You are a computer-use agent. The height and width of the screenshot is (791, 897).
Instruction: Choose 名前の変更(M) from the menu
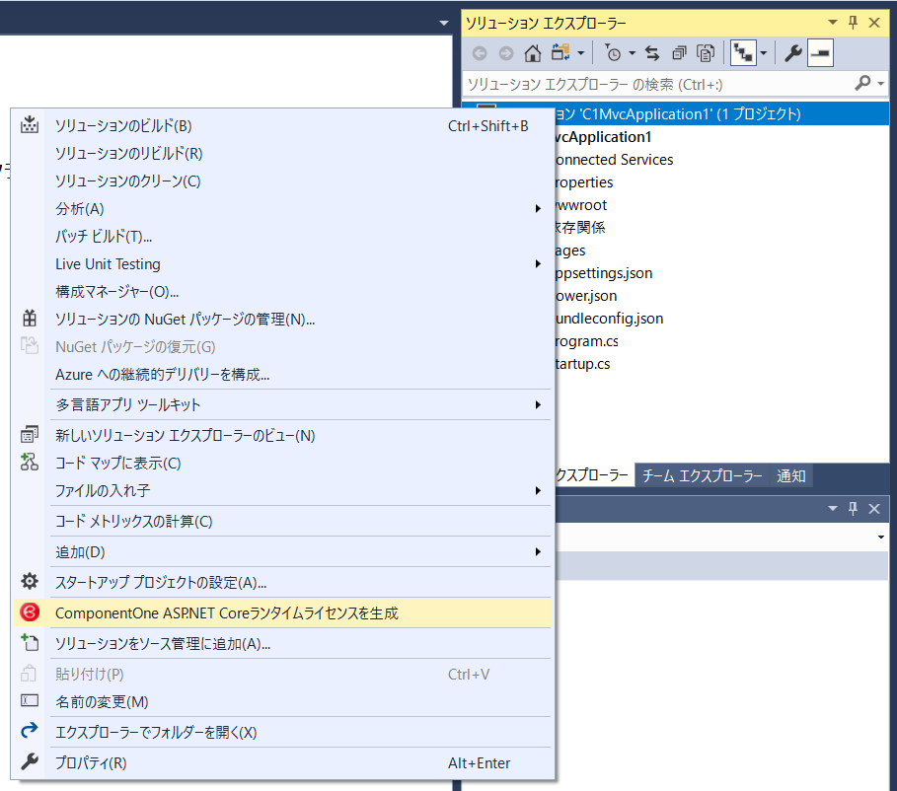(x=282, y=702)
